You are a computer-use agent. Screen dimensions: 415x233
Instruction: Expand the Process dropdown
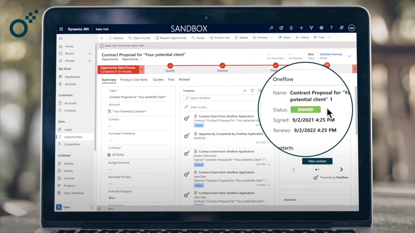click(272, 38)
